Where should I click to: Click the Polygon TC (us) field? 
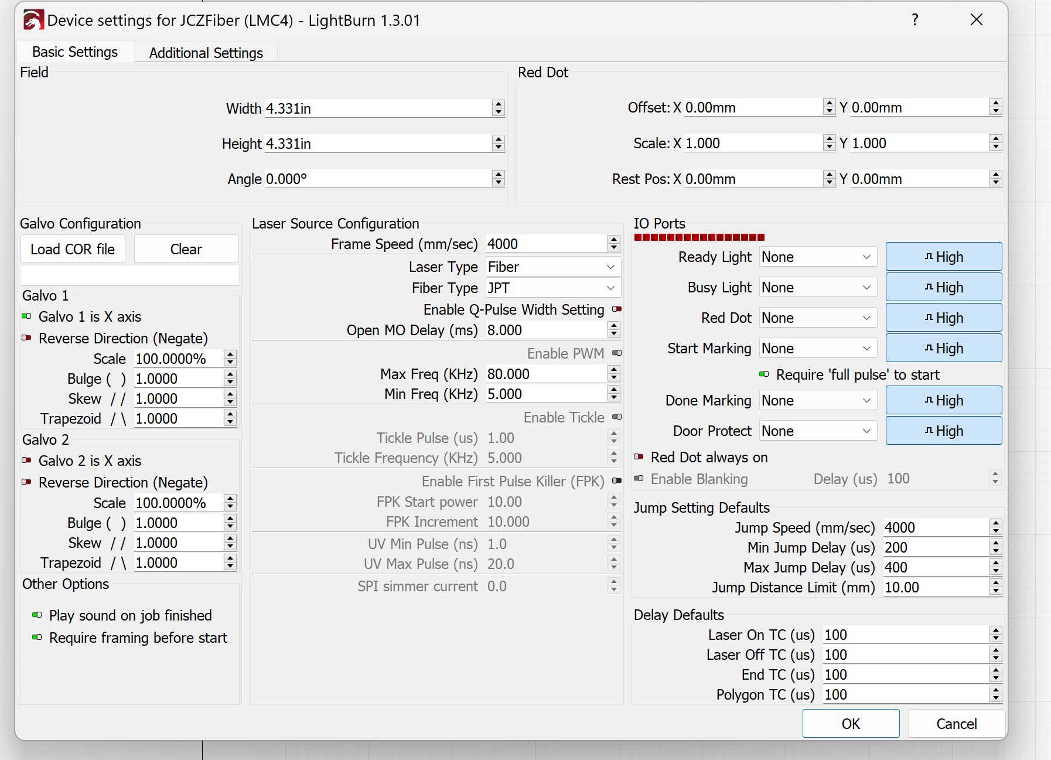(x=906, y=694)
